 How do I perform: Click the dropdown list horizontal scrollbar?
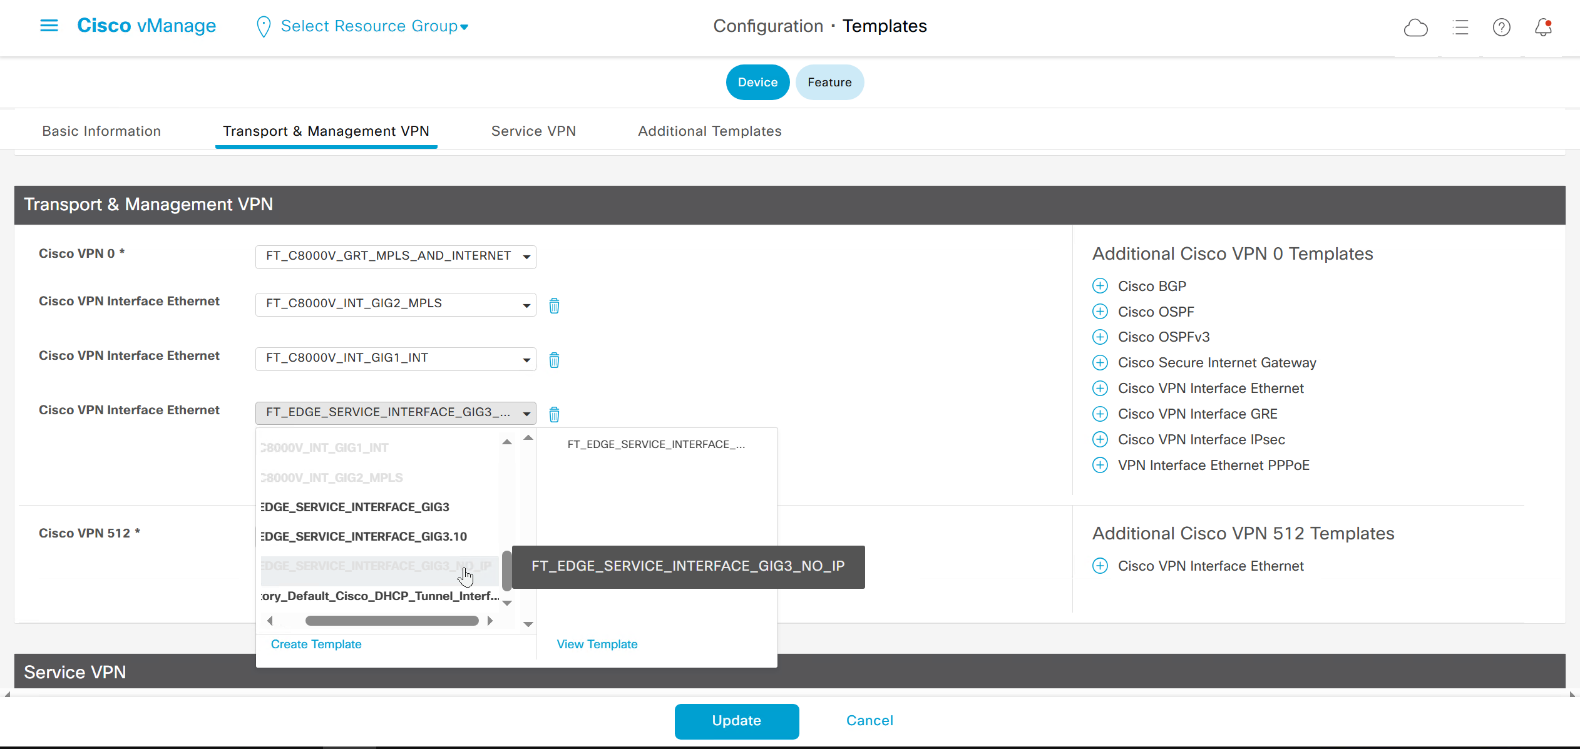(x=391, y=621)
